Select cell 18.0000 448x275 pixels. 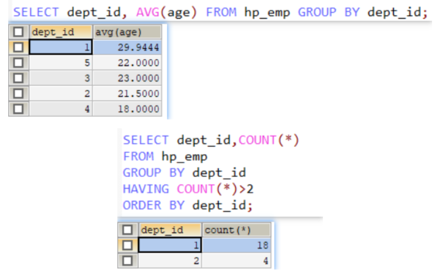tap(127, 109)
